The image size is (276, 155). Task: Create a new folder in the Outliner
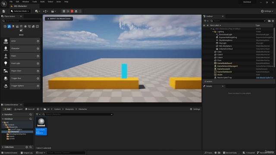[x=269, y=21]
